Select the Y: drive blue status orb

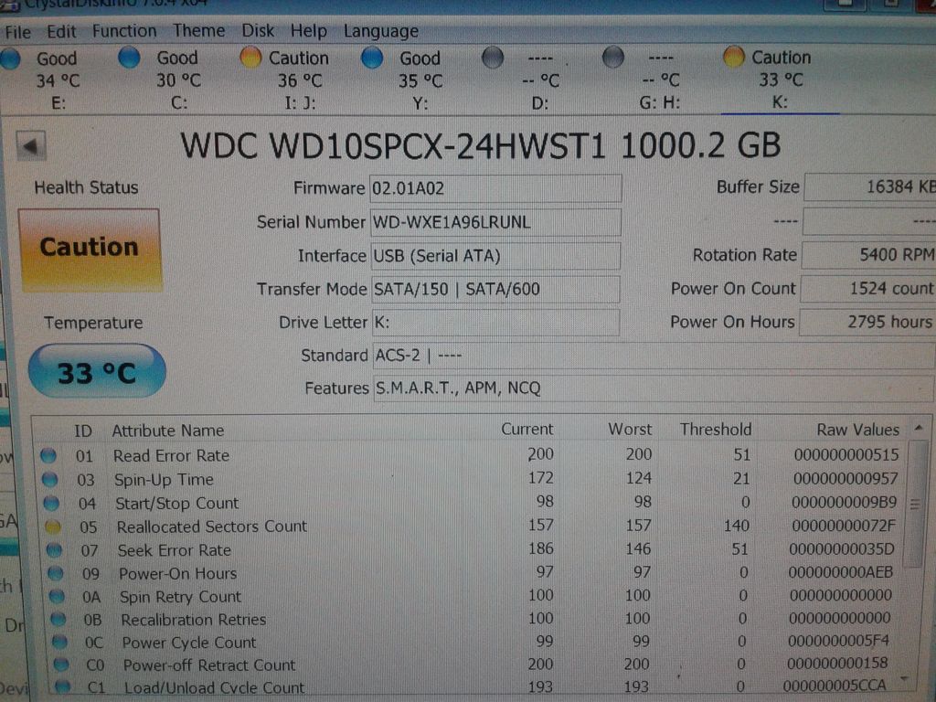372,58
